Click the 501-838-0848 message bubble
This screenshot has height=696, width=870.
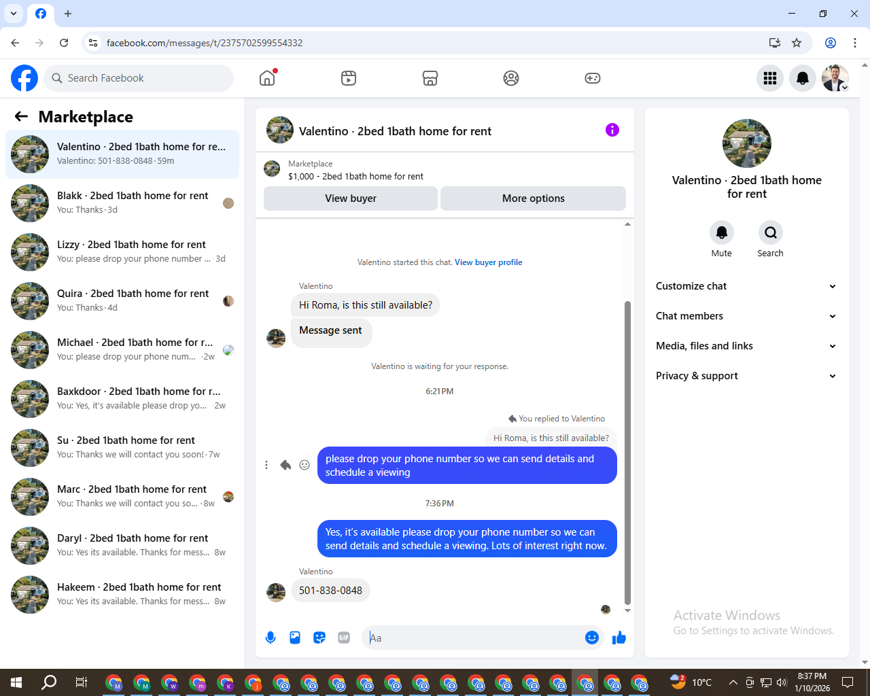click(x=330, y=591)
